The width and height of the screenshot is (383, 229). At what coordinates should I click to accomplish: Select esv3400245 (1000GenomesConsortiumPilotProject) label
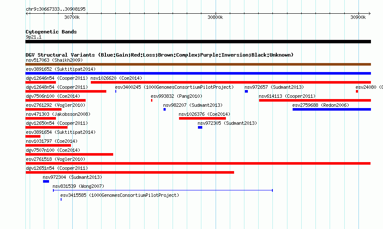pyautogui.click(x=174, y=87)
